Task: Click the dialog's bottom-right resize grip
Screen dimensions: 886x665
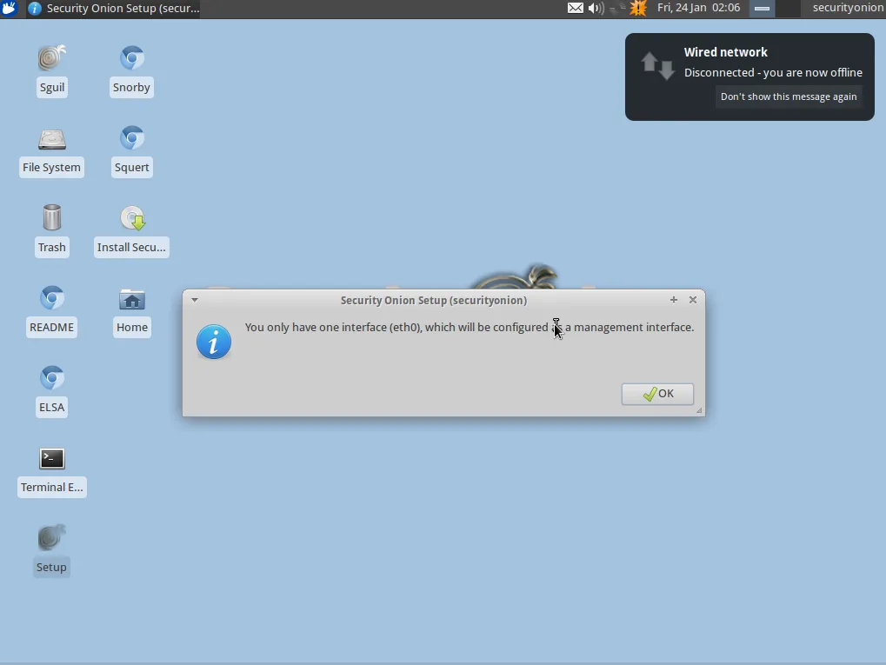Action: click(x=700, y=411)
